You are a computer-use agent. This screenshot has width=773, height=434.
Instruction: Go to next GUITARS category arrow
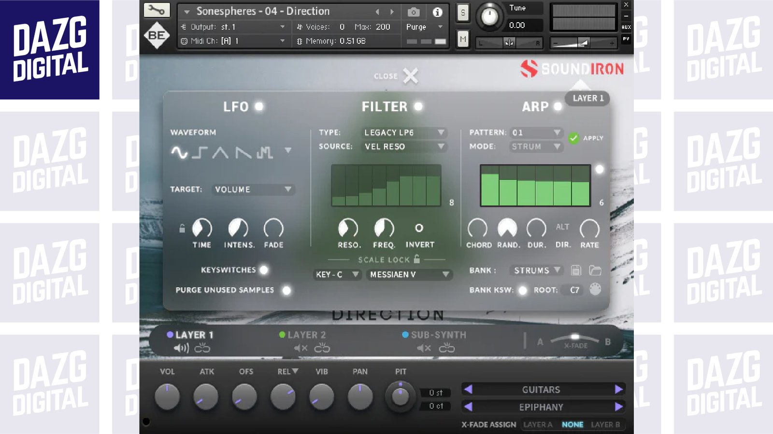(619, 389)
